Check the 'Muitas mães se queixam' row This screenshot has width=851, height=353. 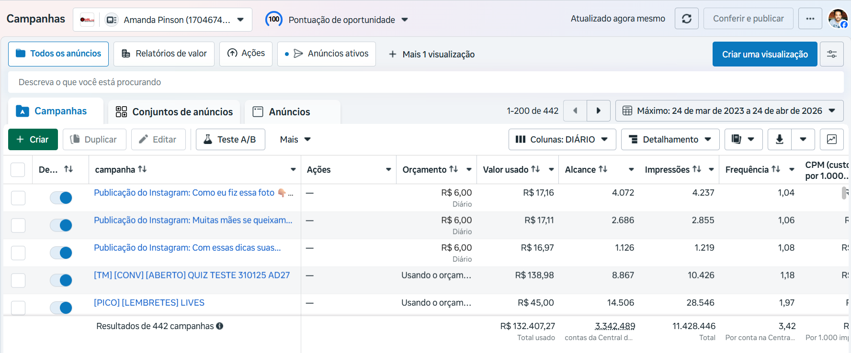coord(18,225)
